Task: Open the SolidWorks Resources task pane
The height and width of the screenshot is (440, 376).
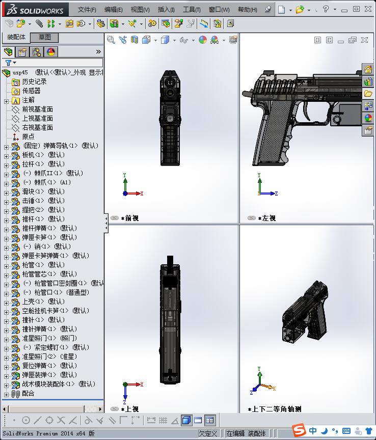Action: (x=368, y=69)
